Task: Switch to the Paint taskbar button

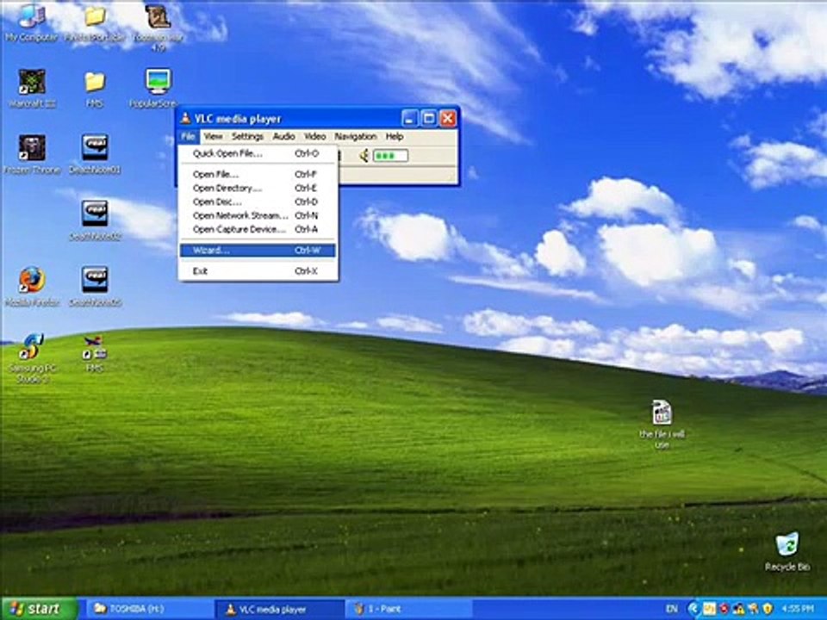Action: pos(408,609)
